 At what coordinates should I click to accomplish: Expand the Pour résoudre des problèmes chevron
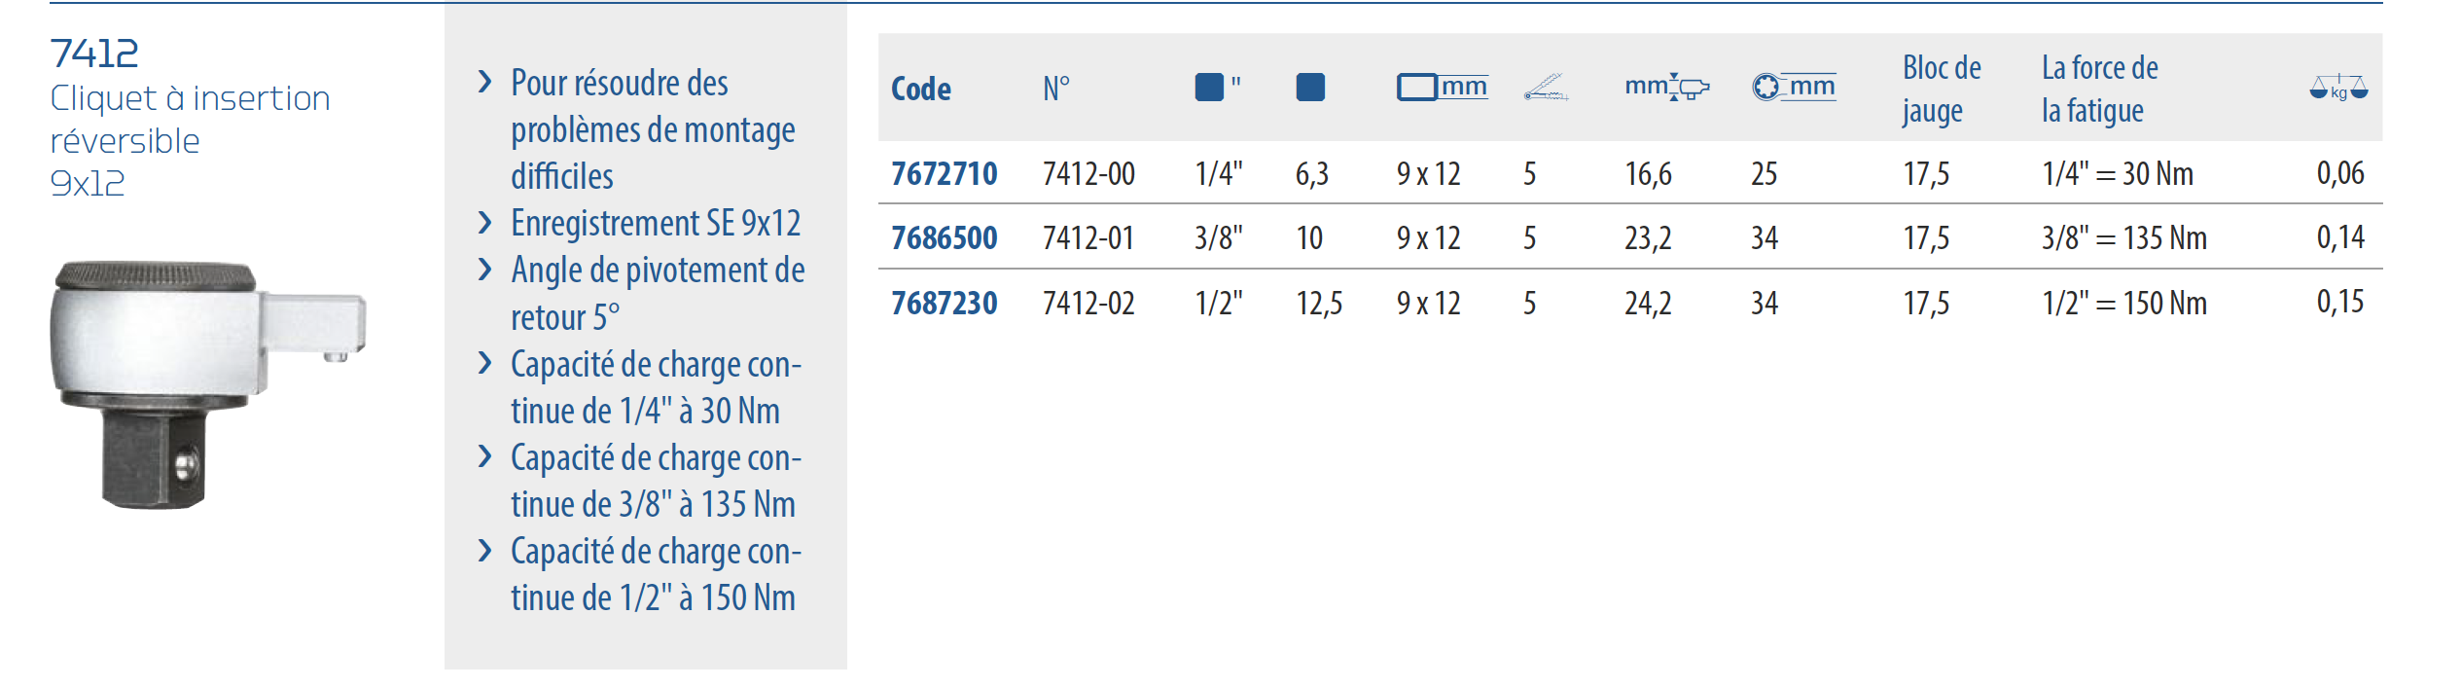485,82
